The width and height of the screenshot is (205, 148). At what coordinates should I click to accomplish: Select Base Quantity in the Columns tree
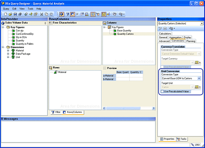tap(126, 30)
